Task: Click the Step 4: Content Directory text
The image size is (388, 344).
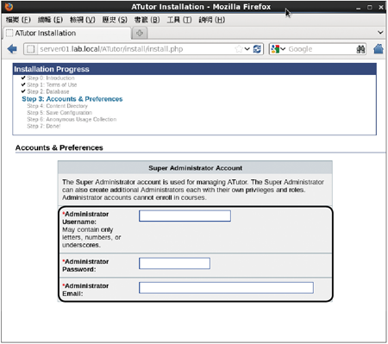Action: click(57, 106)
